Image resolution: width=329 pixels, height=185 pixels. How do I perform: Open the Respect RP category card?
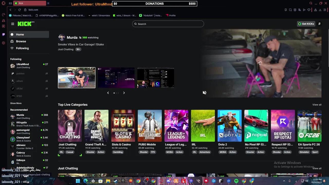coord(283,126)
